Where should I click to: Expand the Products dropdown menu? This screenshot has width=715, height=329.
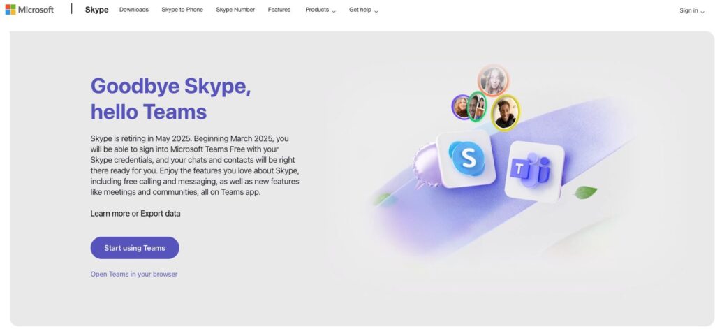point(320,10)
